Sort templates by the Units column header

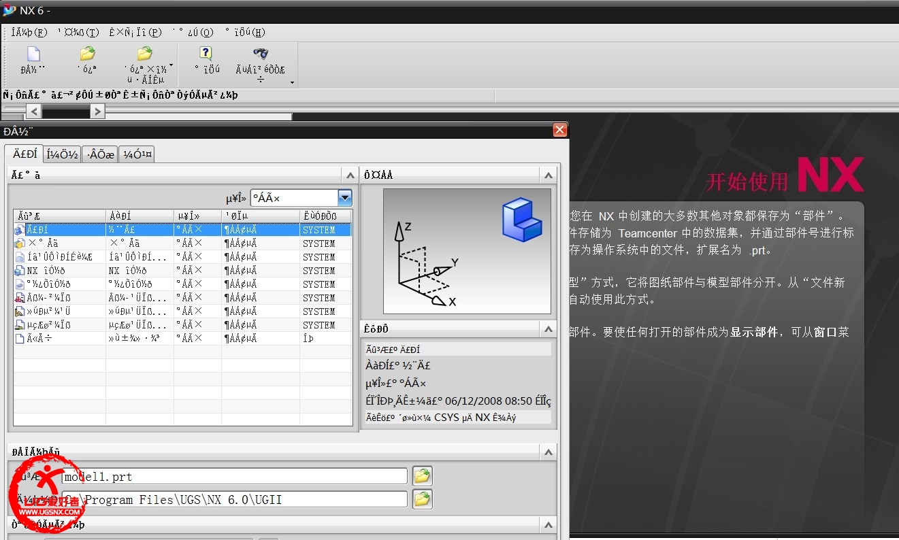coord(197,216)
